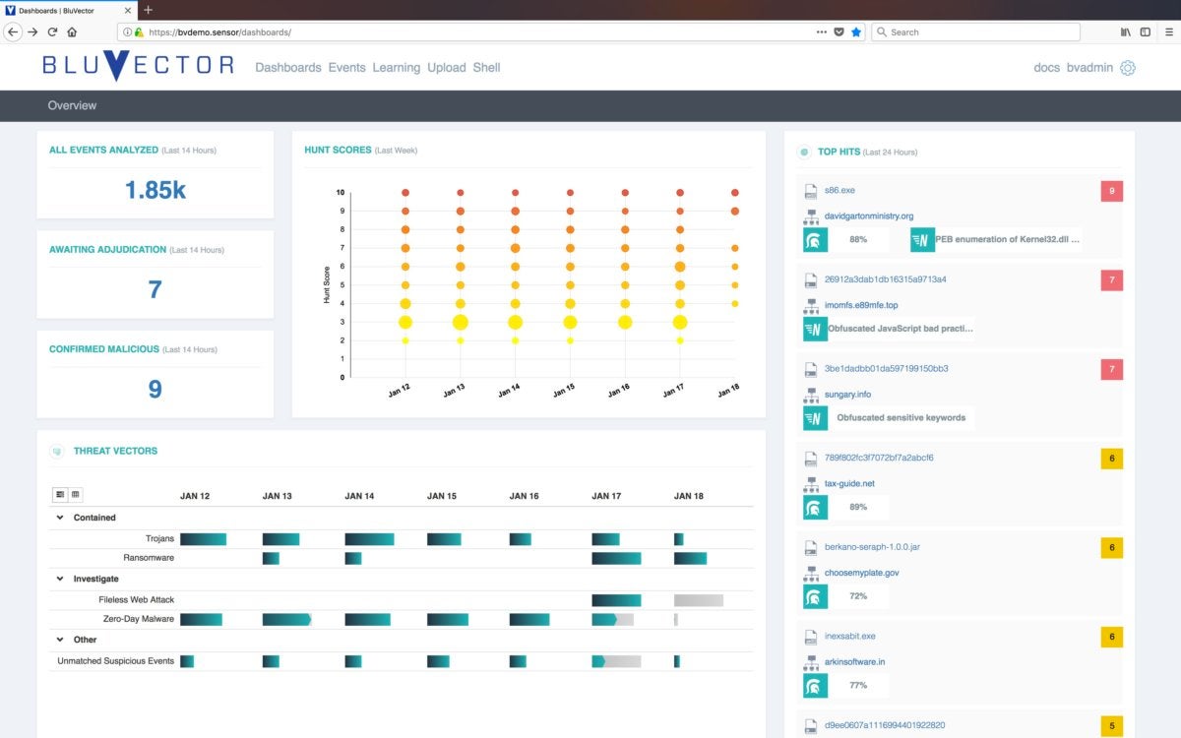Screen dimensions: 1181x738
Task: Go to the Learning section
Action: coord(397,68)
